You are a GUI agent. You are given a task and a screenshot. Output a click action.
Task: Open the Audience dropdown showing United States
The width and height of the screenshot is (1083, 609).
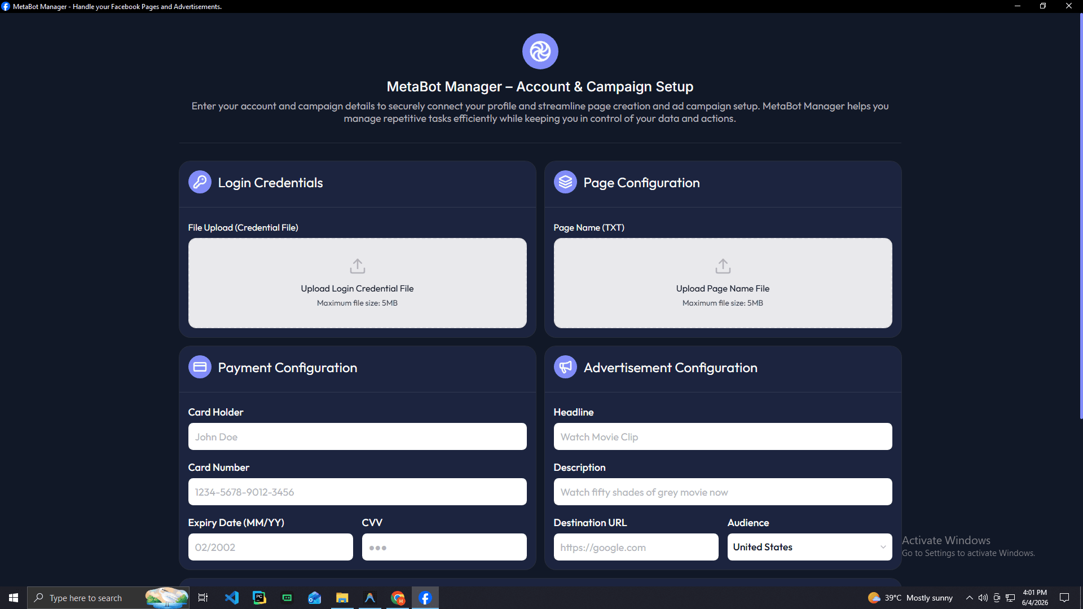(810, 547)
